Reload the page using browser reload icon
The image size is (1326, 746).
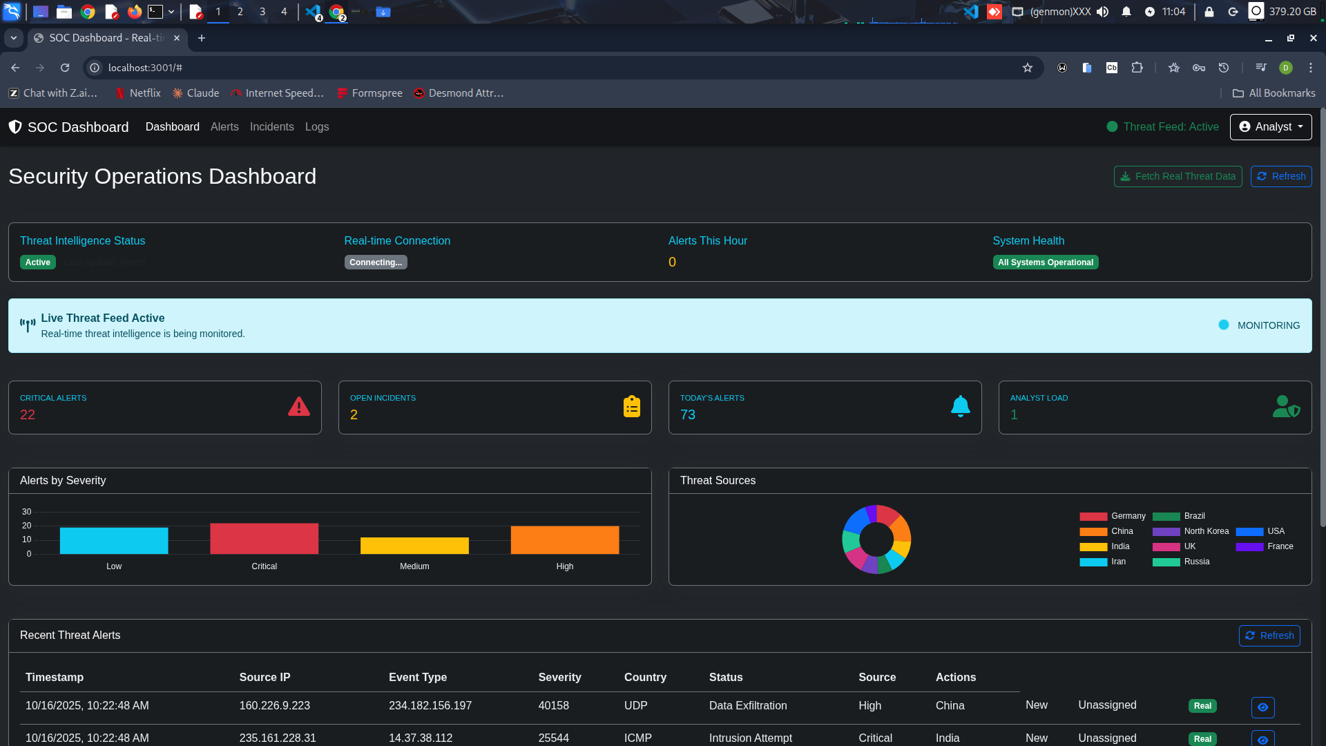65,68
